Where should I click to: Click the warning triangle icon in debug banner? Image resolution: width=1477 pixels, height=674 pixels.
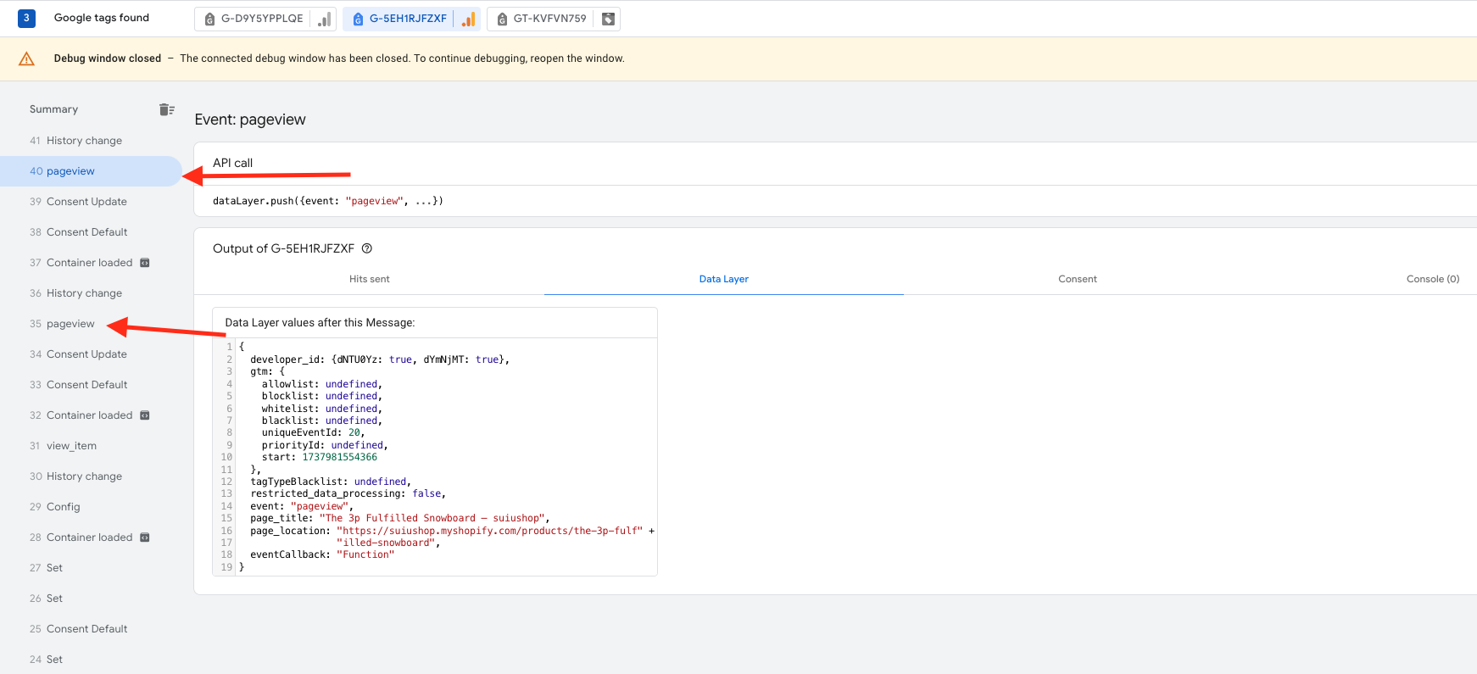(26, 58)
